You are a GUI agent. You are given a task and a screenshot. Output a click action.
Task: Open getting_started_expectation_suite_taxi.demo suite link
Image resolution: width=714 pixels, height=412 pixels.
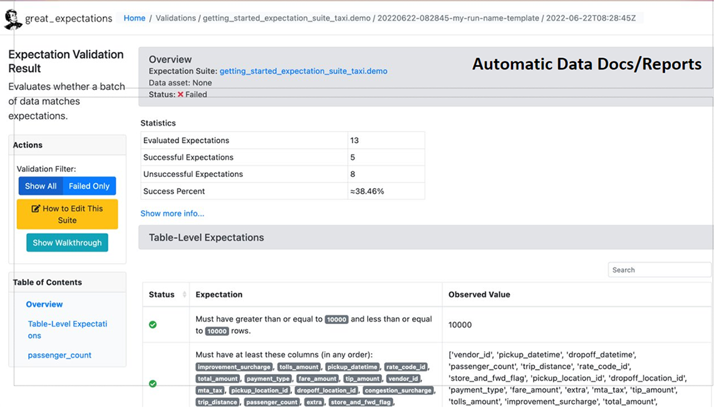(x=303, y=71)
